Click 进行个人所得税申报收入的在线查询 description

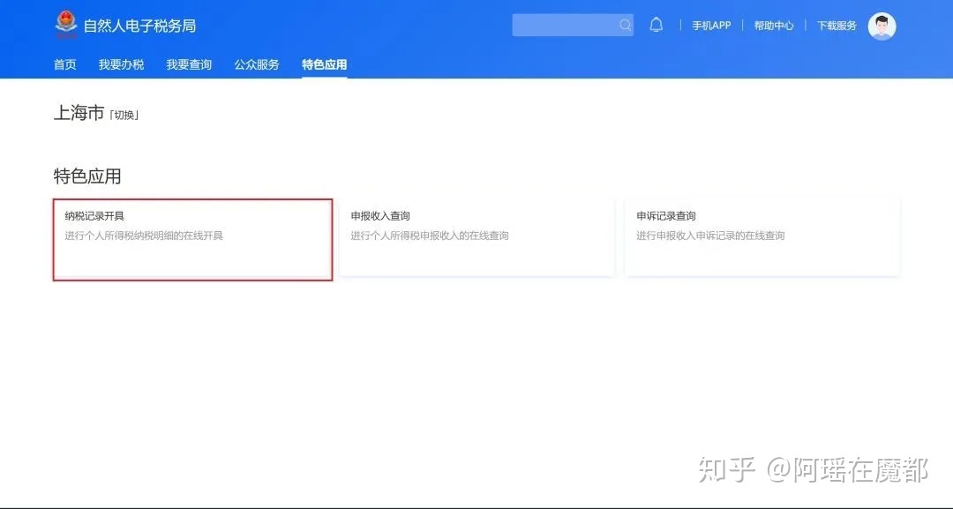430,236
